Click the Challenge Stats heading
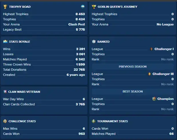 (22, 121)
